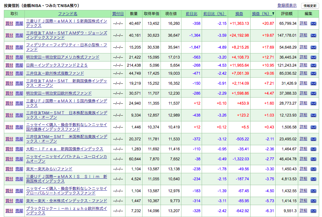The image size is (322, 217).
Task: Click 買付 for SMTAMダウ・ジョーンズインデックスファンド
Action: pos(9,35)
